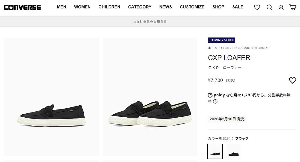This screenshot has height=162, width=300.
Task: Go to the SALE page
Action: [238, 7]
